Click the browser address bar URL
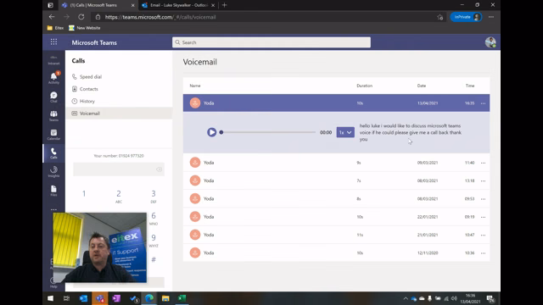543x305 pixels. [160, 17]
